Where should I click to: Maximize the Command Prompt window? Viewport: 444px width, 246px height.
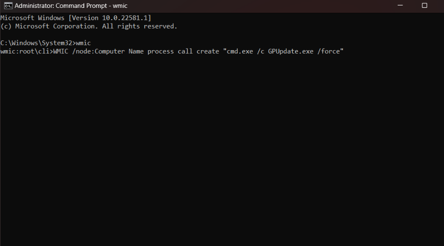(x=424, y=6)
